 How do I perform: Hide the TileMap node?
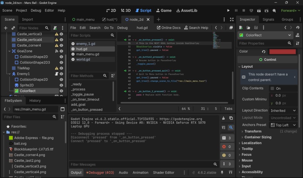coord(61,68)
